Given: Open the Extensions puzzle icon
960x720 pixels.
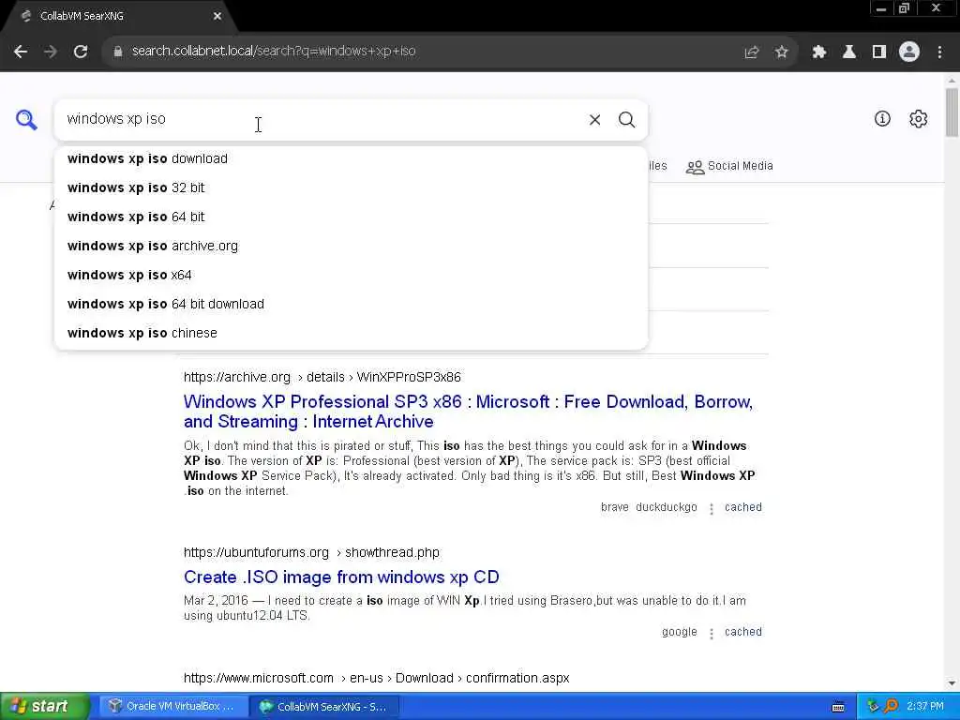Looking at the screenshot, I should [x=818, y=52].
